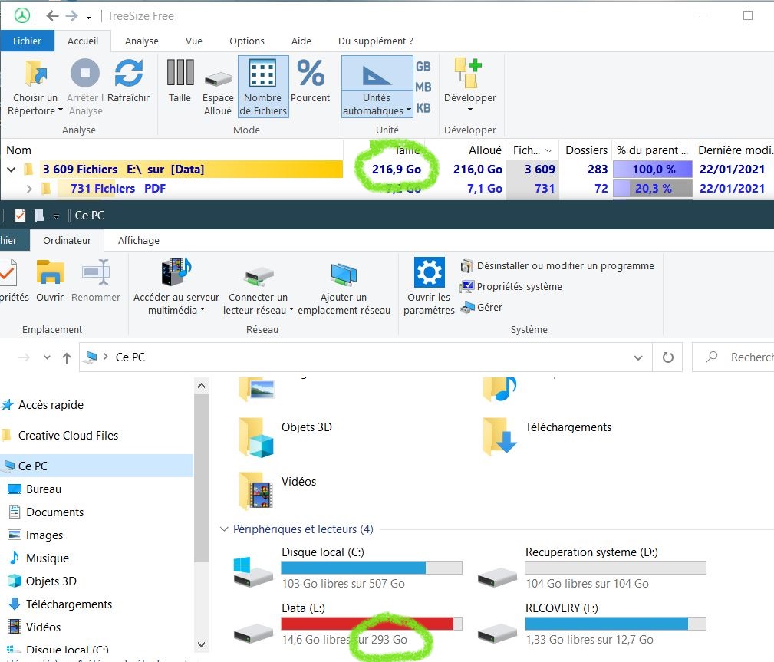The height and width of the screenshot is (662, 774).
Task: Click the Rafraîchir refresh icon
Action: (128, 74)
